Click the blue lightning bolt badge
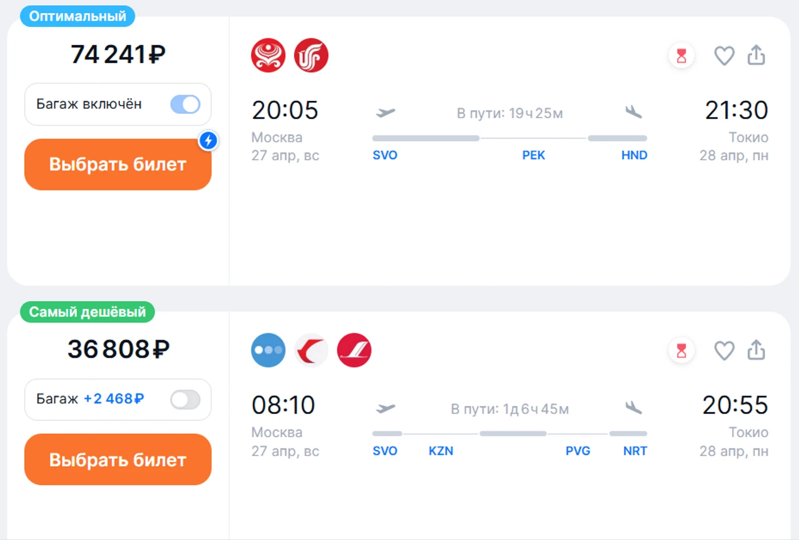Screen dimensions: 799x540 (208, 141)
